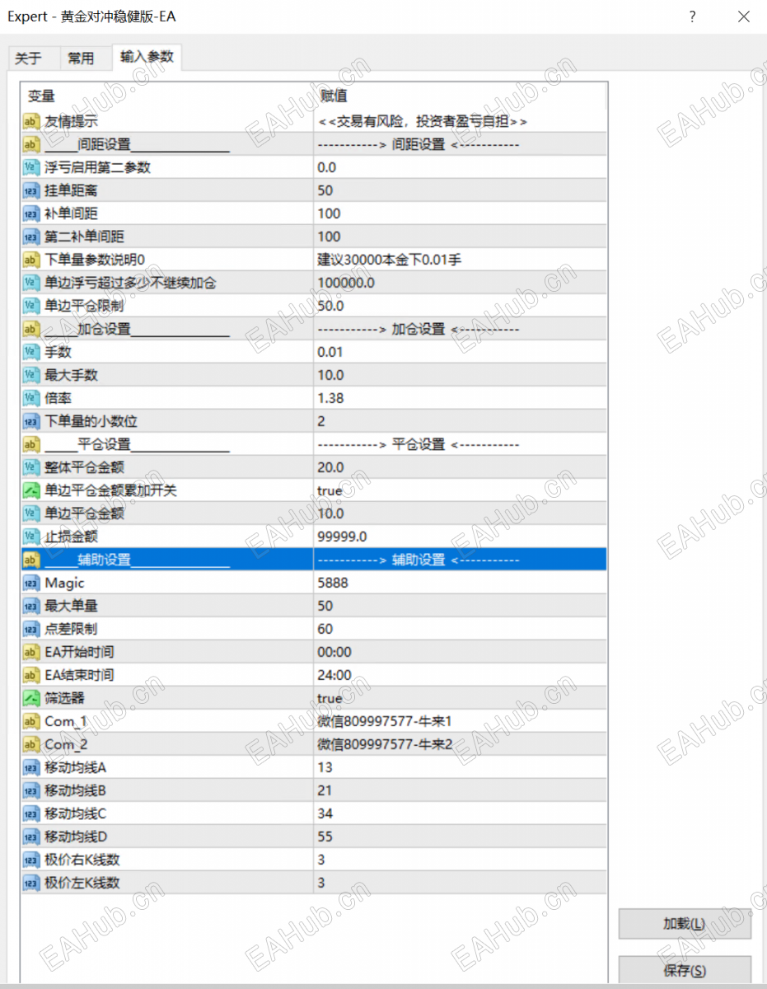Click the 单边平仓金额 value 10.0
This screenshot has height=989, width=767.
pos(330,513)
